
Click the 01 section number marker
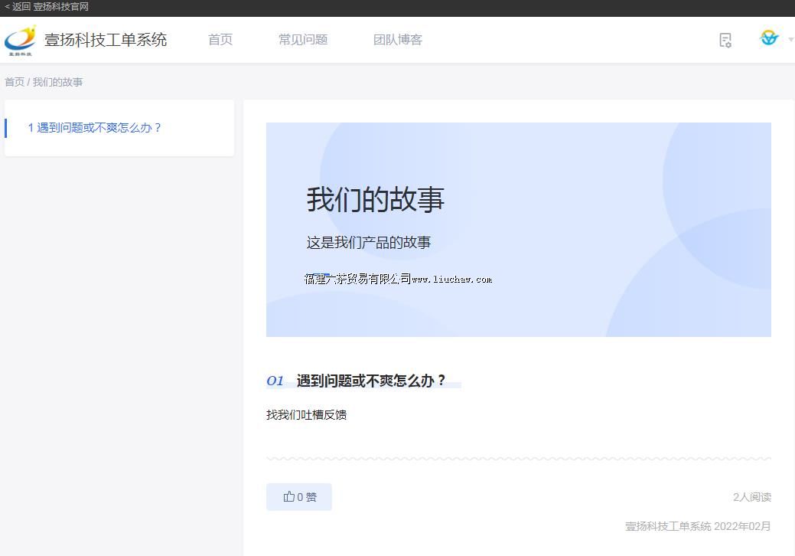click(x=275, y=381)
